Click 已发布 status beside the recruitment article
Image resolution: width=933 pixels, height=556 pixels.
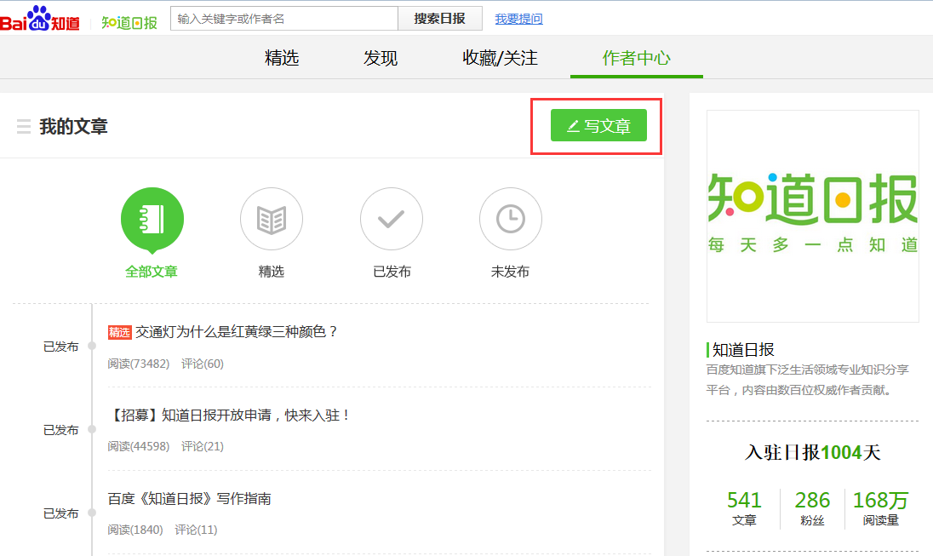point(60,430)
